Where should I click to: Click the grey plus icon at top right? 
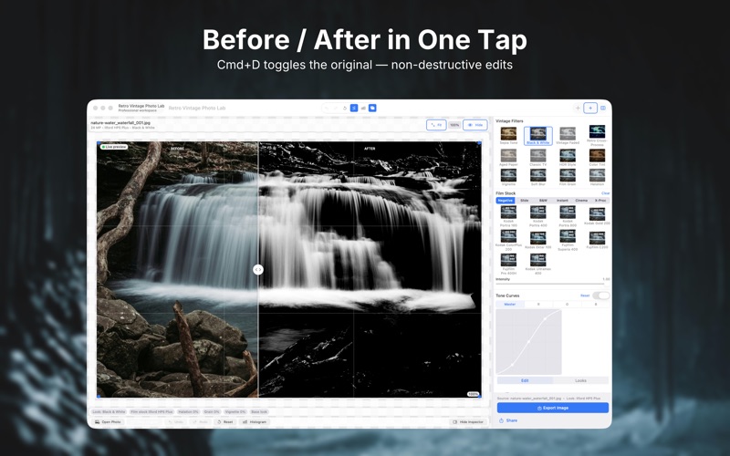[x=578, y=108]
